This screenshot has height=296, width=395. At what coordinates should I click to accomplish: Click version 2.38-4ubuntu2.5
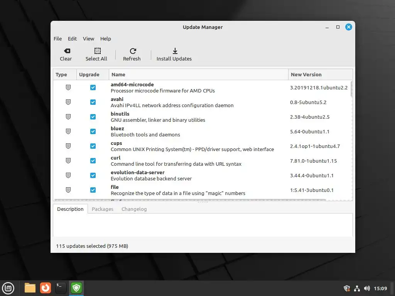310,117
